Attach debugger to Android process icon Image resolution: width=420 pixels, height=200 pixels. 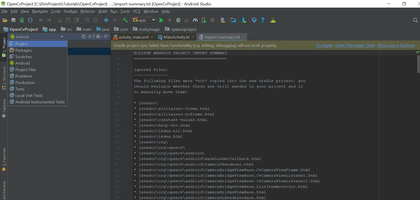pos(204,20)
